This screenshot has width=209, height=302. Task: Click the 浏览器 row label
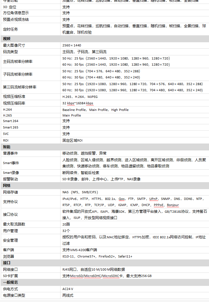8,256
